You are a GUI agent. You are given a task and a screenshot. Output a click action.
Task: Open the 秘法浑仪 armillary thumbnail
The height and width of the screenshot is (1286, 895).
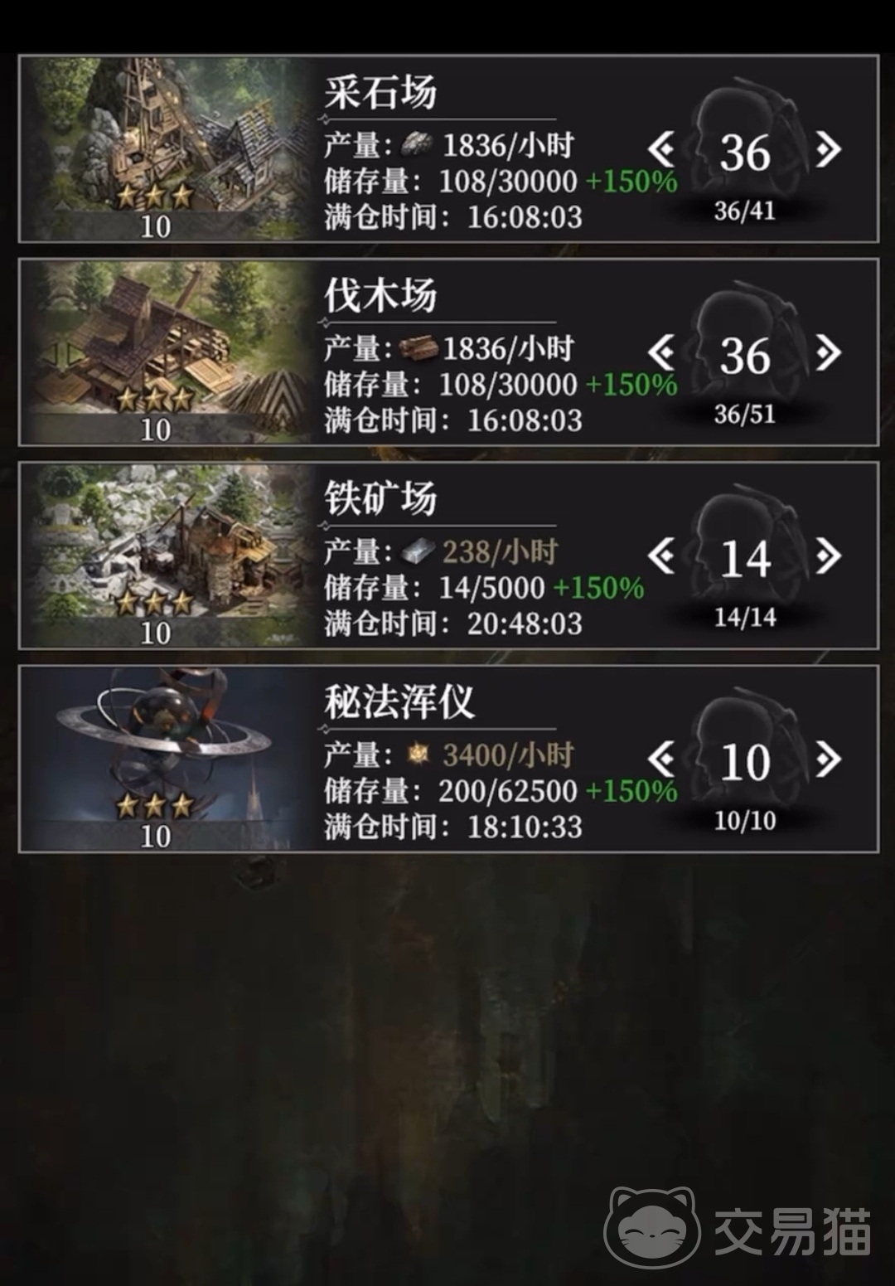click(x=166, y=758)
